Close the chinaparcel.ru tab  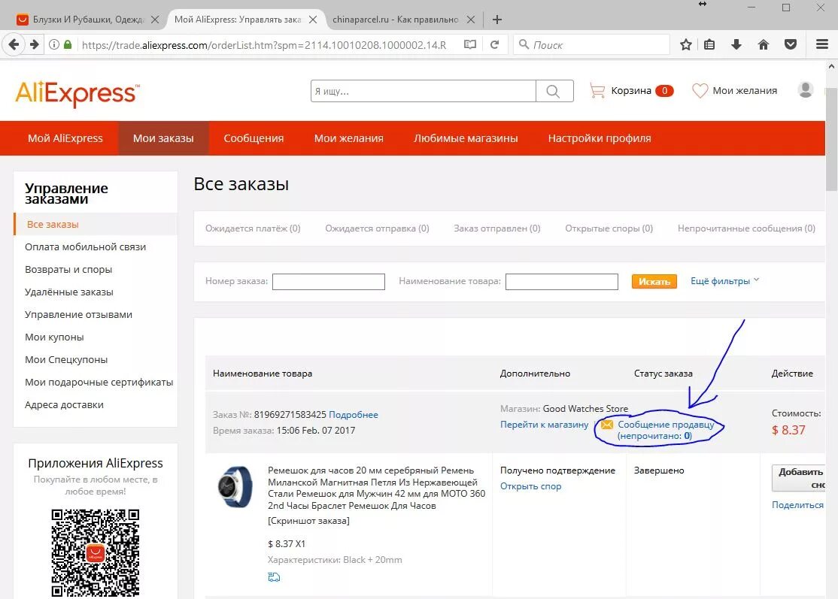(x=471, y=20)
